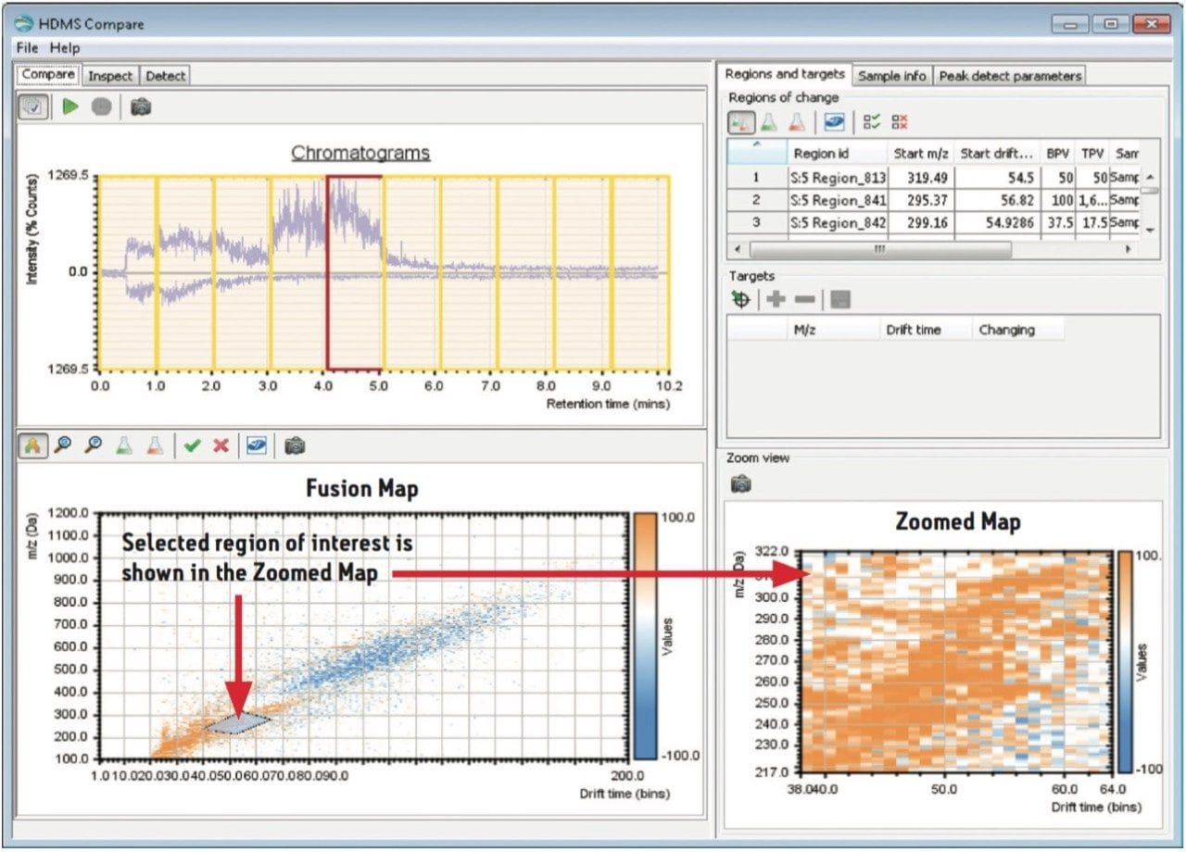Click the orange flask icon in Fusion Map toolbar
This screenshot has height=852, width=1186.
pos(155,445)
